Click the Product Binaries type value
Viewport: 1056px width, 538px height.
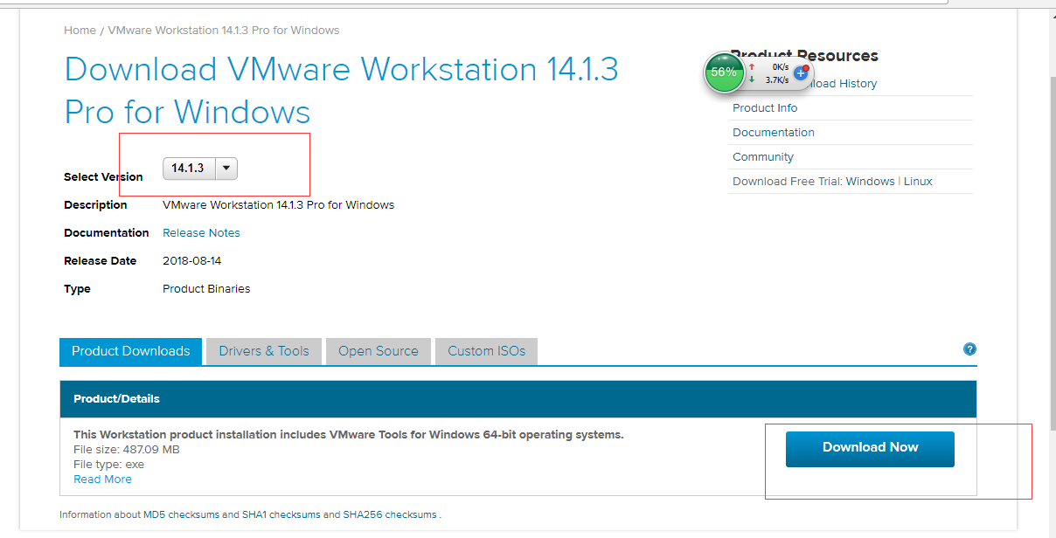[206, 289]
